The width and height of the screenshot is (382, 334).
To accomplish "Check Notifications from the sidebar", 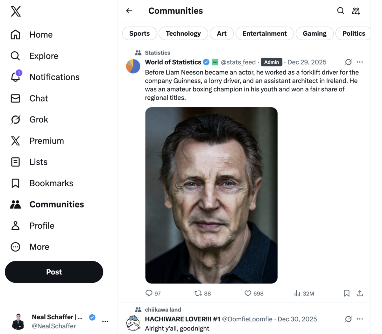I will click(15, 77).
